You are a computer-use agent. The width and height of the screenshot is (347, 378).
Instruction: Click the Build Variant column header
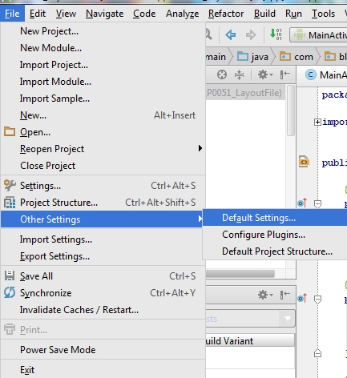click(250, 340)
